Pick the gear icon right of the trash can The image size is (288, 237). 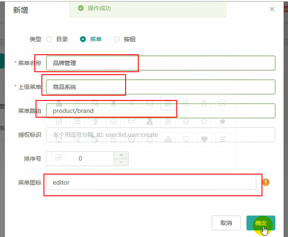pyautogui.click(x=186, y=121)
